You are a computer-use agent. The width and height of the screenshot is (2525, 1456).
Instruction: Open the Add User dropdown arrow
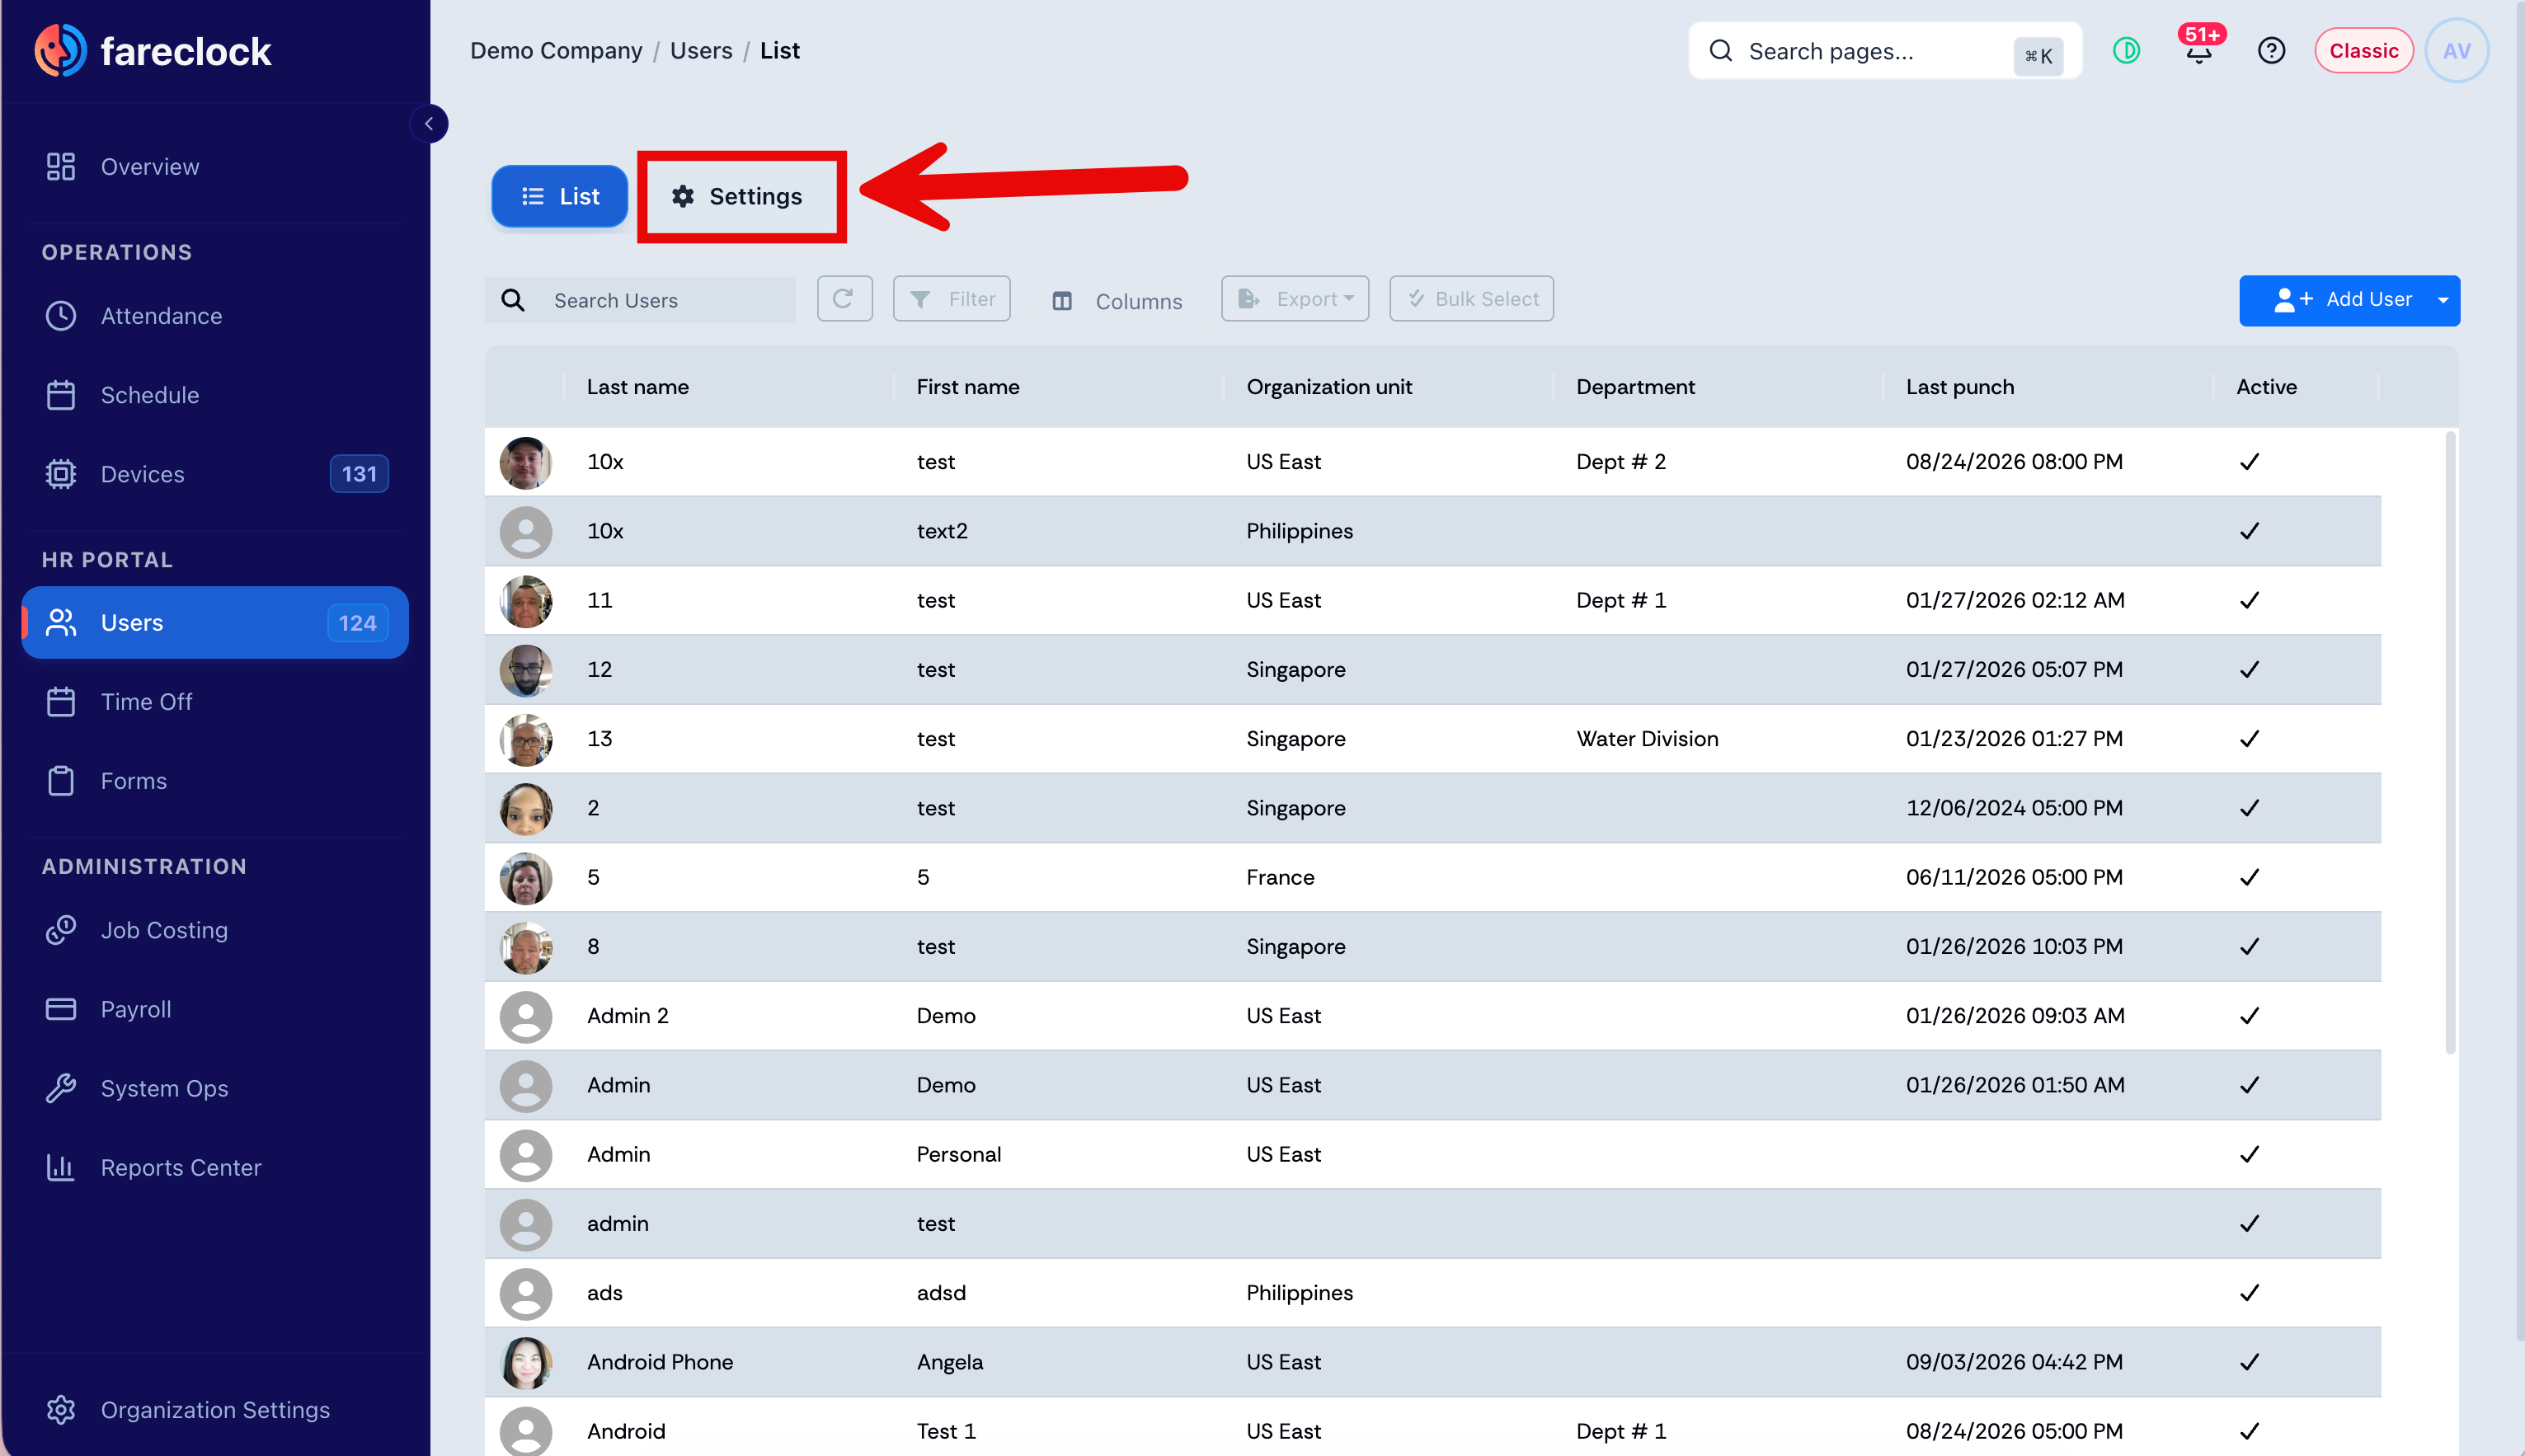pos(2443,300)
